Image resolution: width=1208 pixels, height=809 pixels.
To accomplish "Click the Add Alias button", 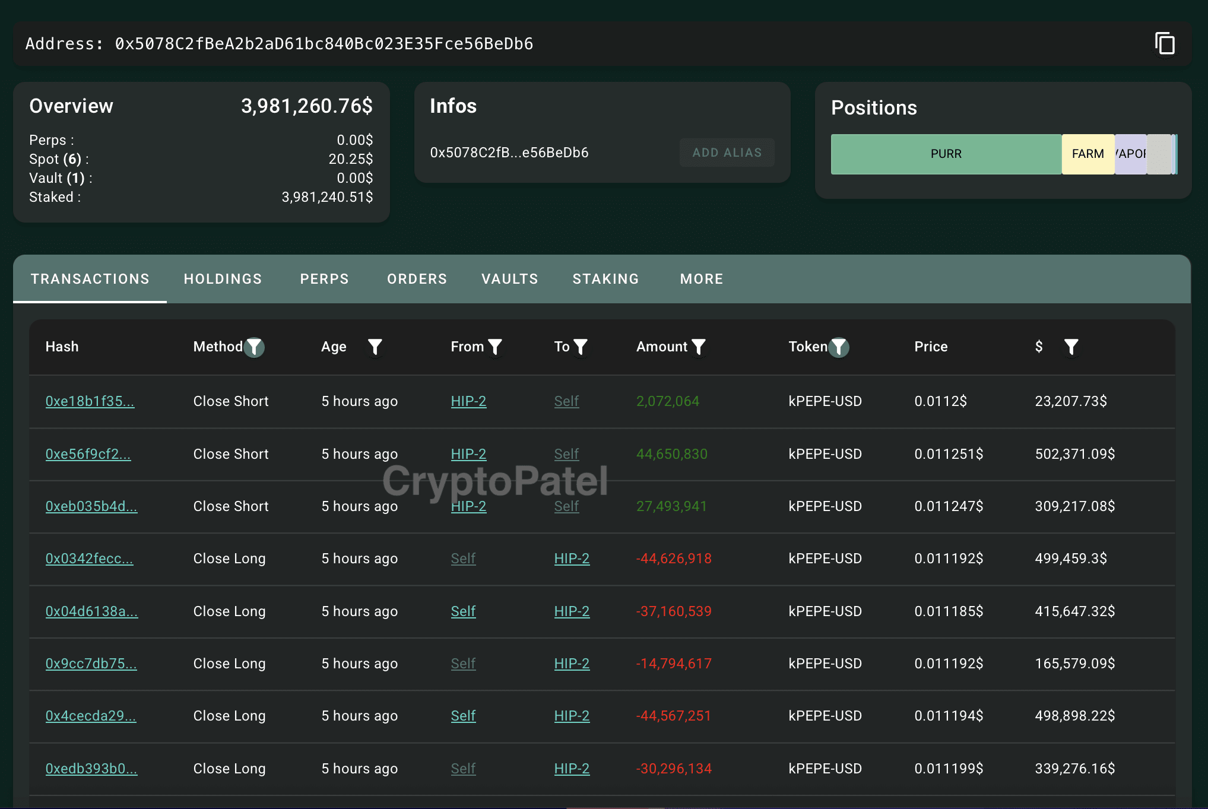I will [x=727, y=153].
